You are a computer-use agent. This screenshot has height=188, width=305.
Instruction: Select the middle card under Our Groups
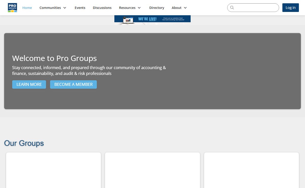tap(152, 170)
